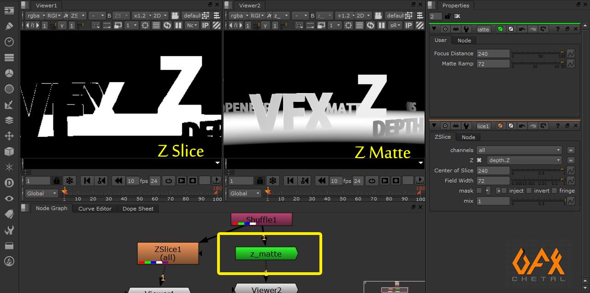Open animation curve menu for Focus Distance
Image resolution: width=590 pixels, height=293 pixels.
point(571,53)
